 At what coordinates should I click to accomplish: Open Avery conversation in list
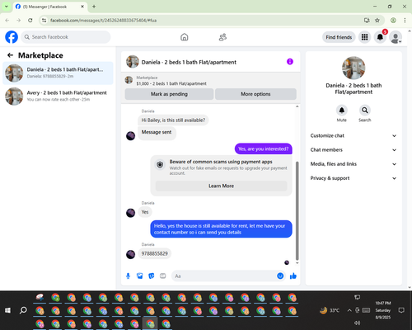(x=58, y=97)
